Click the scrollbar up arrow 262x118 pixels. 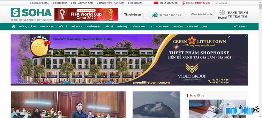260,2
